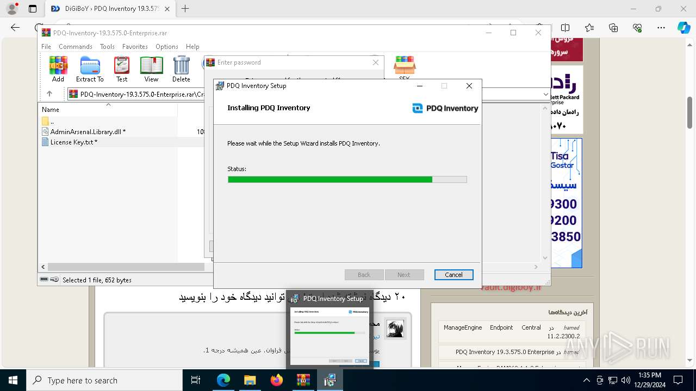Click the Extract To toolbar icon

[x=90, y=69]
